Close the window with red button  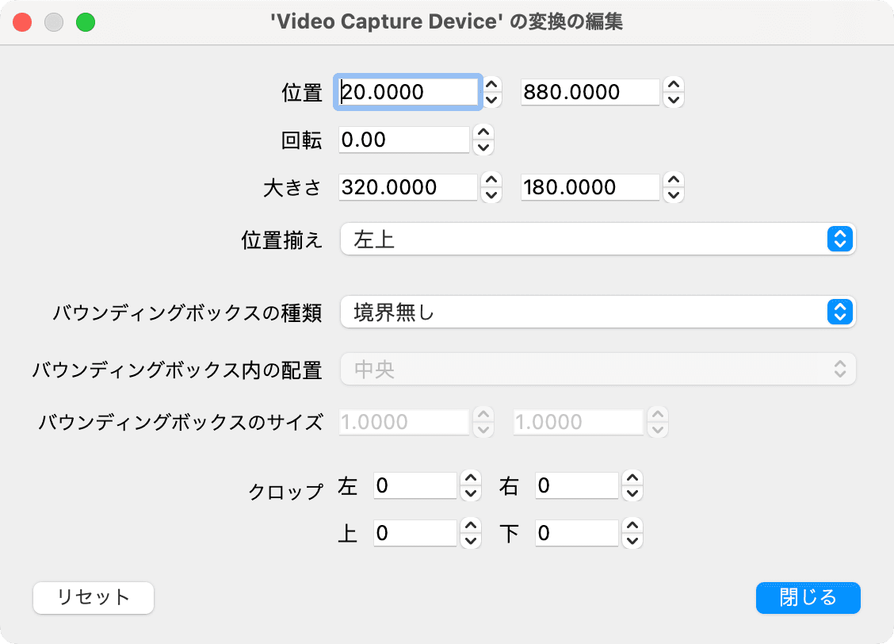tap(22, 22)
